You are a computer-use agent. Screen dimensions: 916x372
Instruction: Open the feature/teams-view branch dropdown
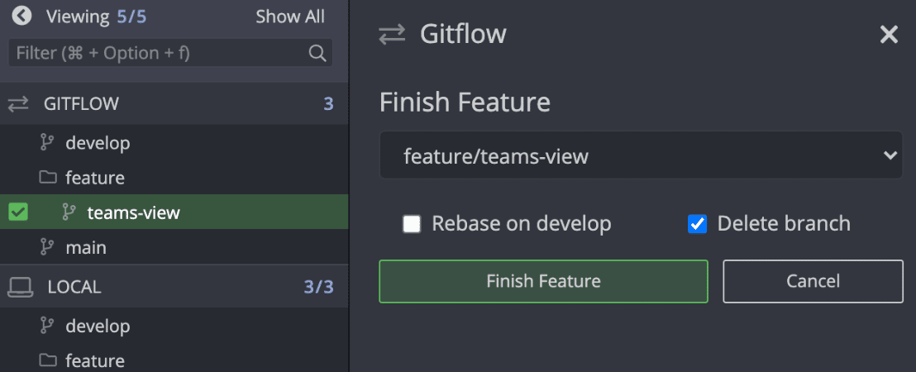click(641, 155)
